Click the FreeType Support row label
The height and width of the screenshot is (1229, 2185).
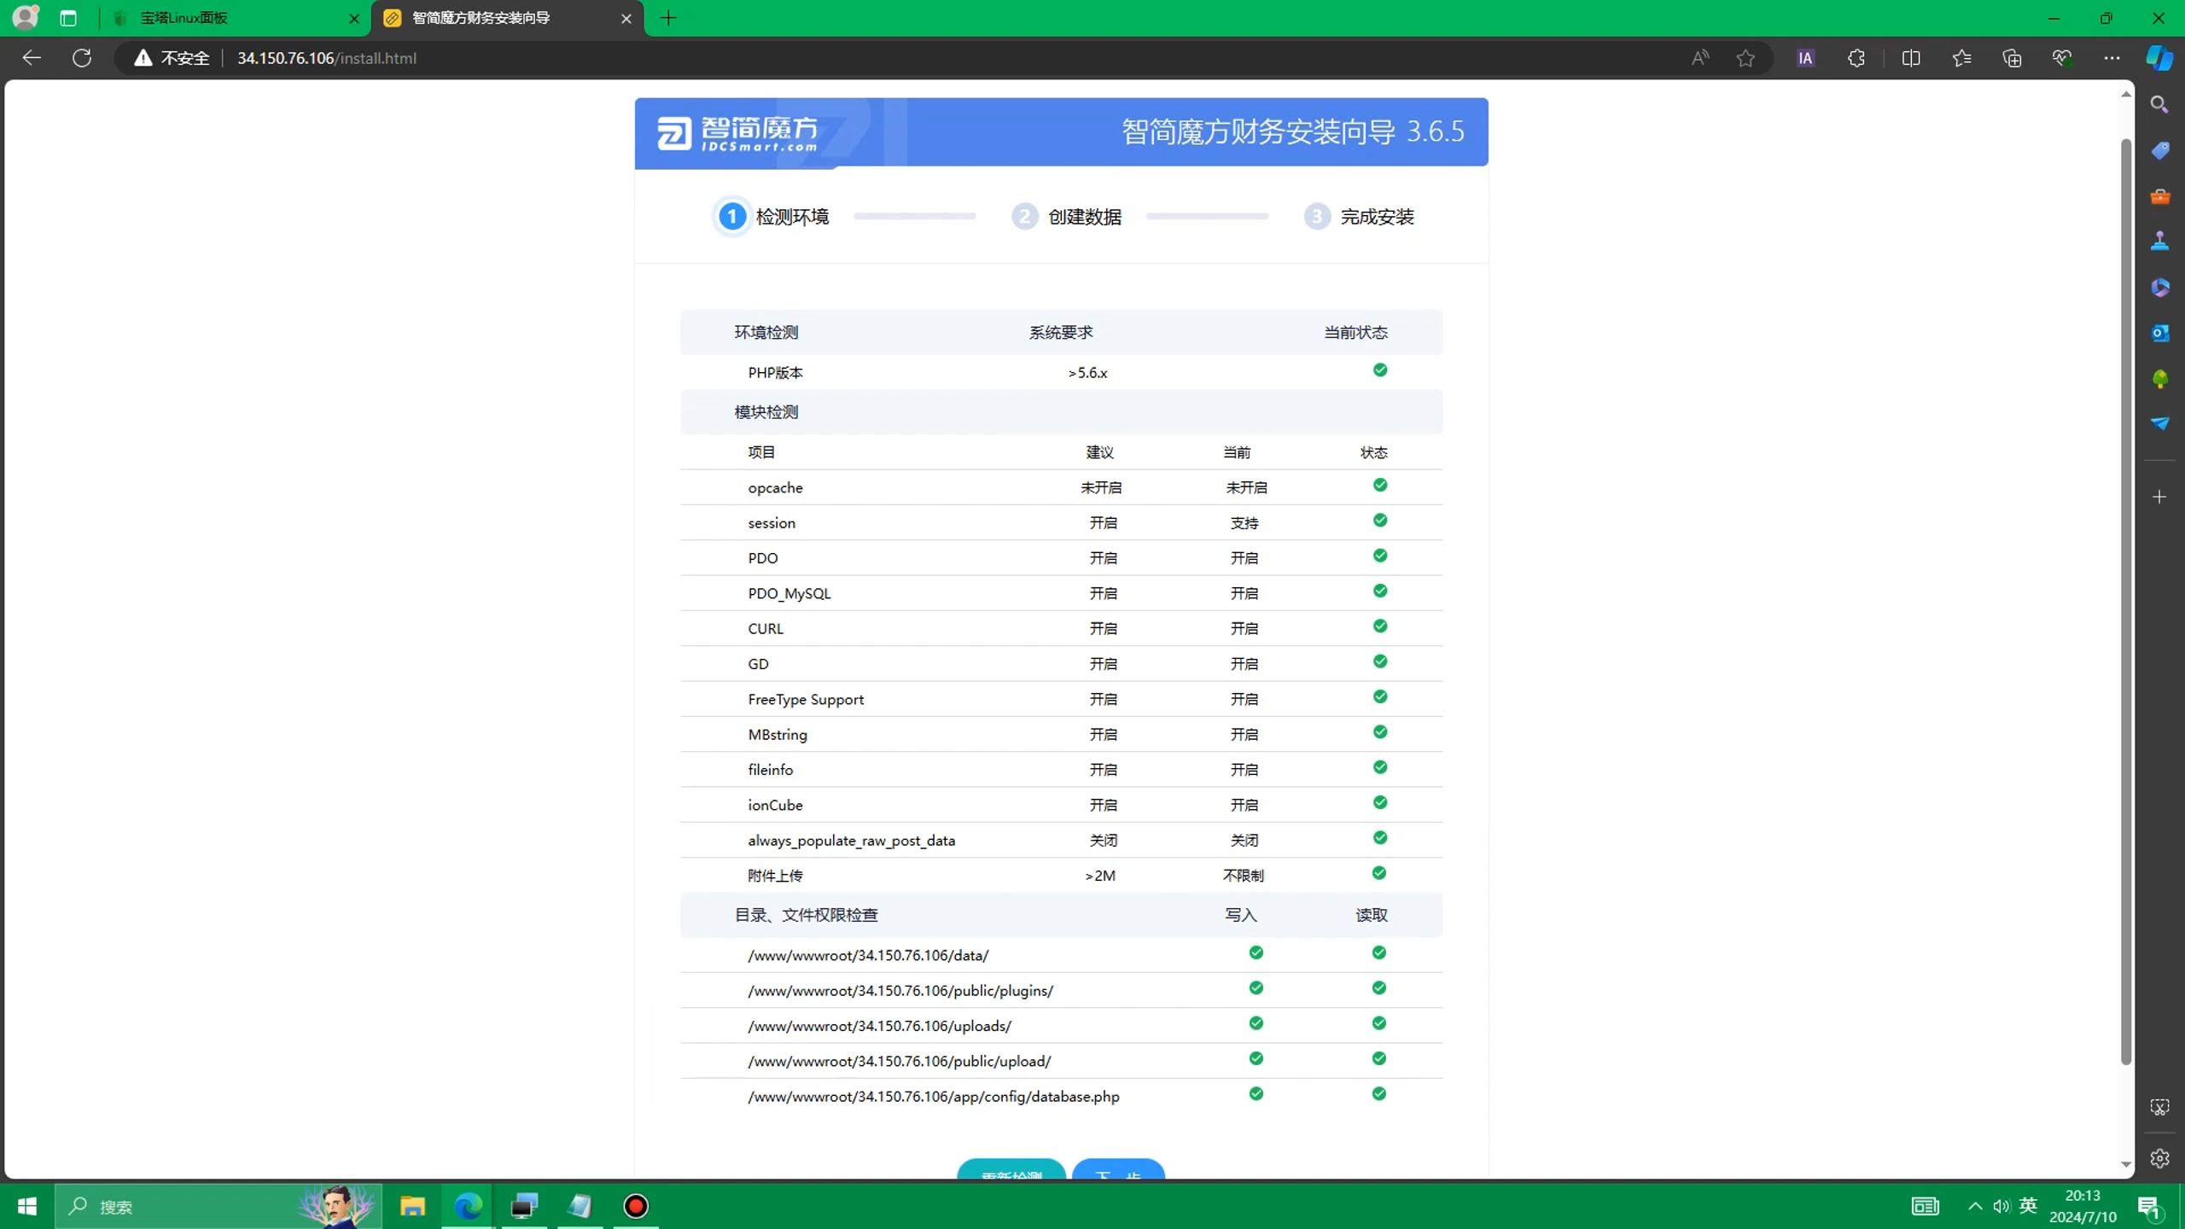806,699
